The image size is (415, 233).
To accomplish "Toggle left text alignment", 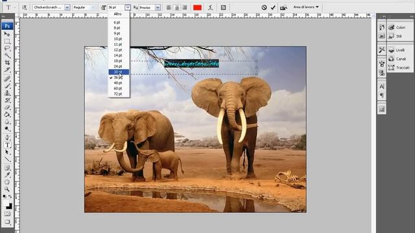I will pyautogui.click(x=169, y=8).
